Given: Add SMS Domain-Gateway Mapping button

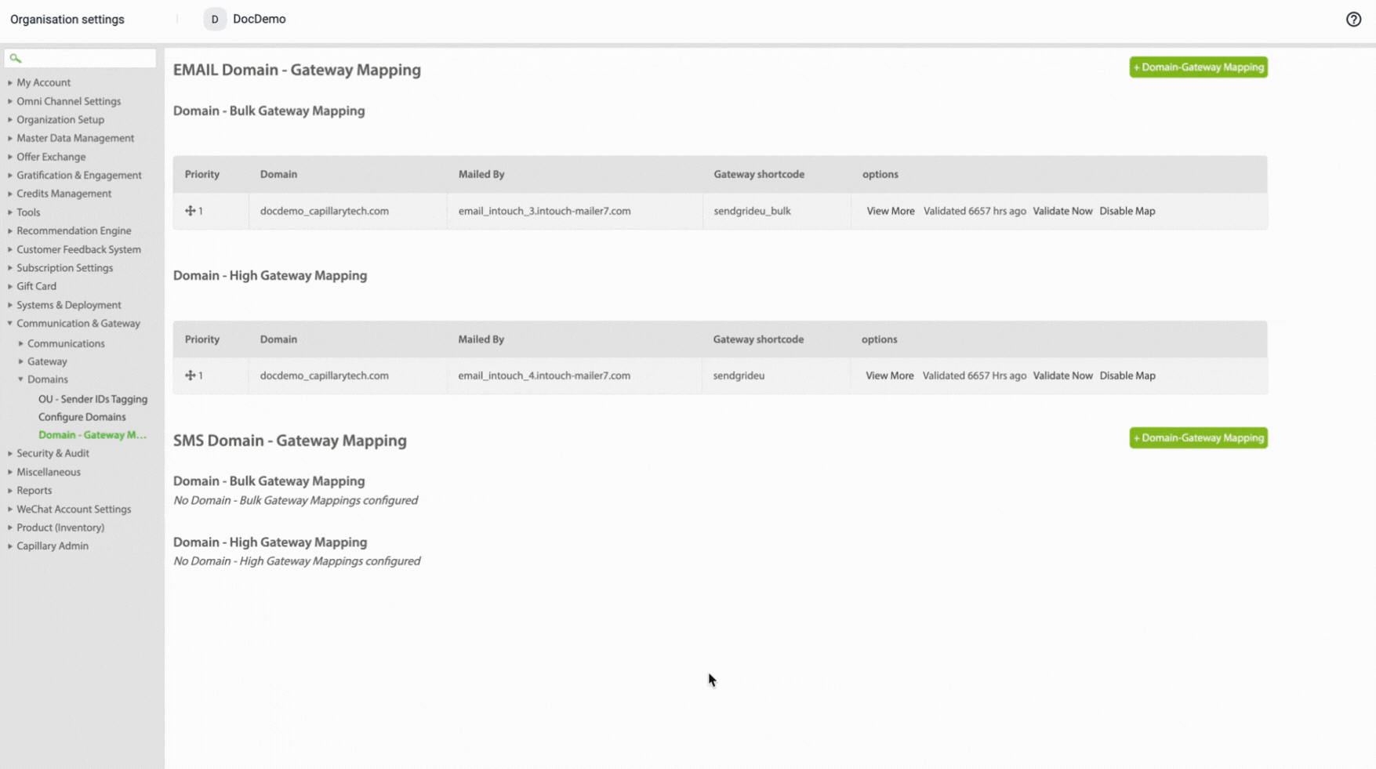Looking at the screenshot, I should click(x=1198, y=438).
